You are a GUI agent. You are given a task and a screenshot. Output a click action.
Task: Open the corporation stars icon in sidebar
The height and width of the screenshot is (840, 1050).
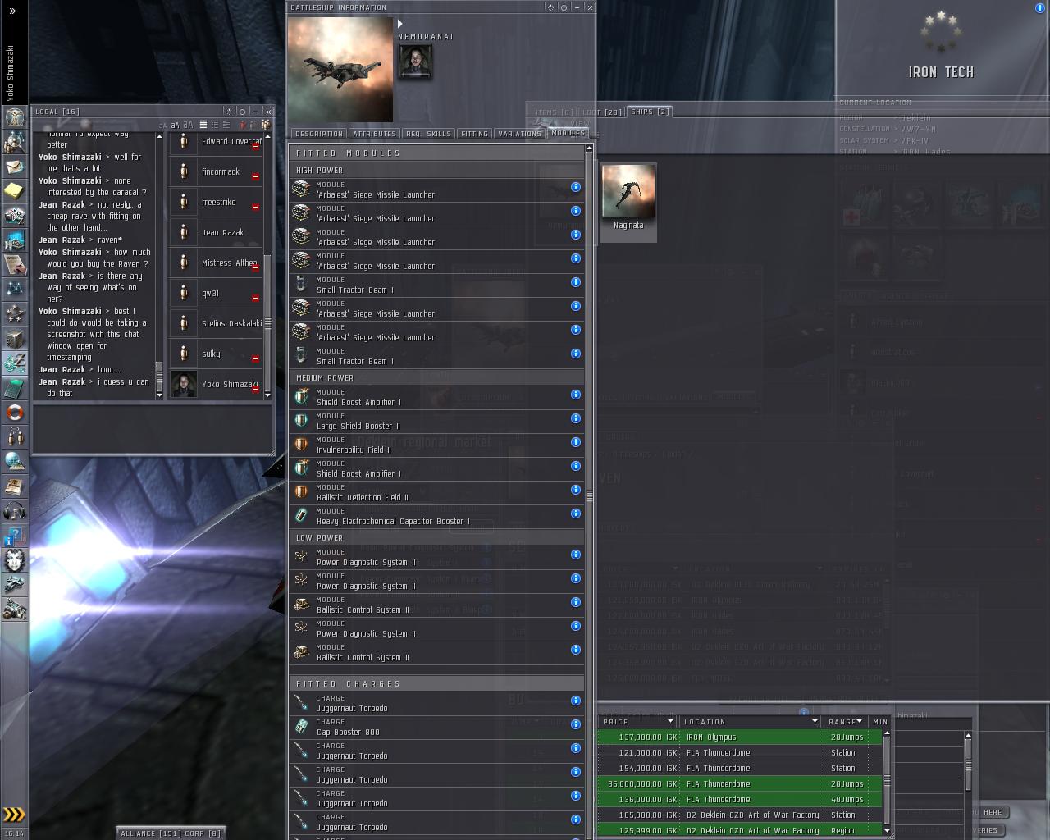(14, 313)
